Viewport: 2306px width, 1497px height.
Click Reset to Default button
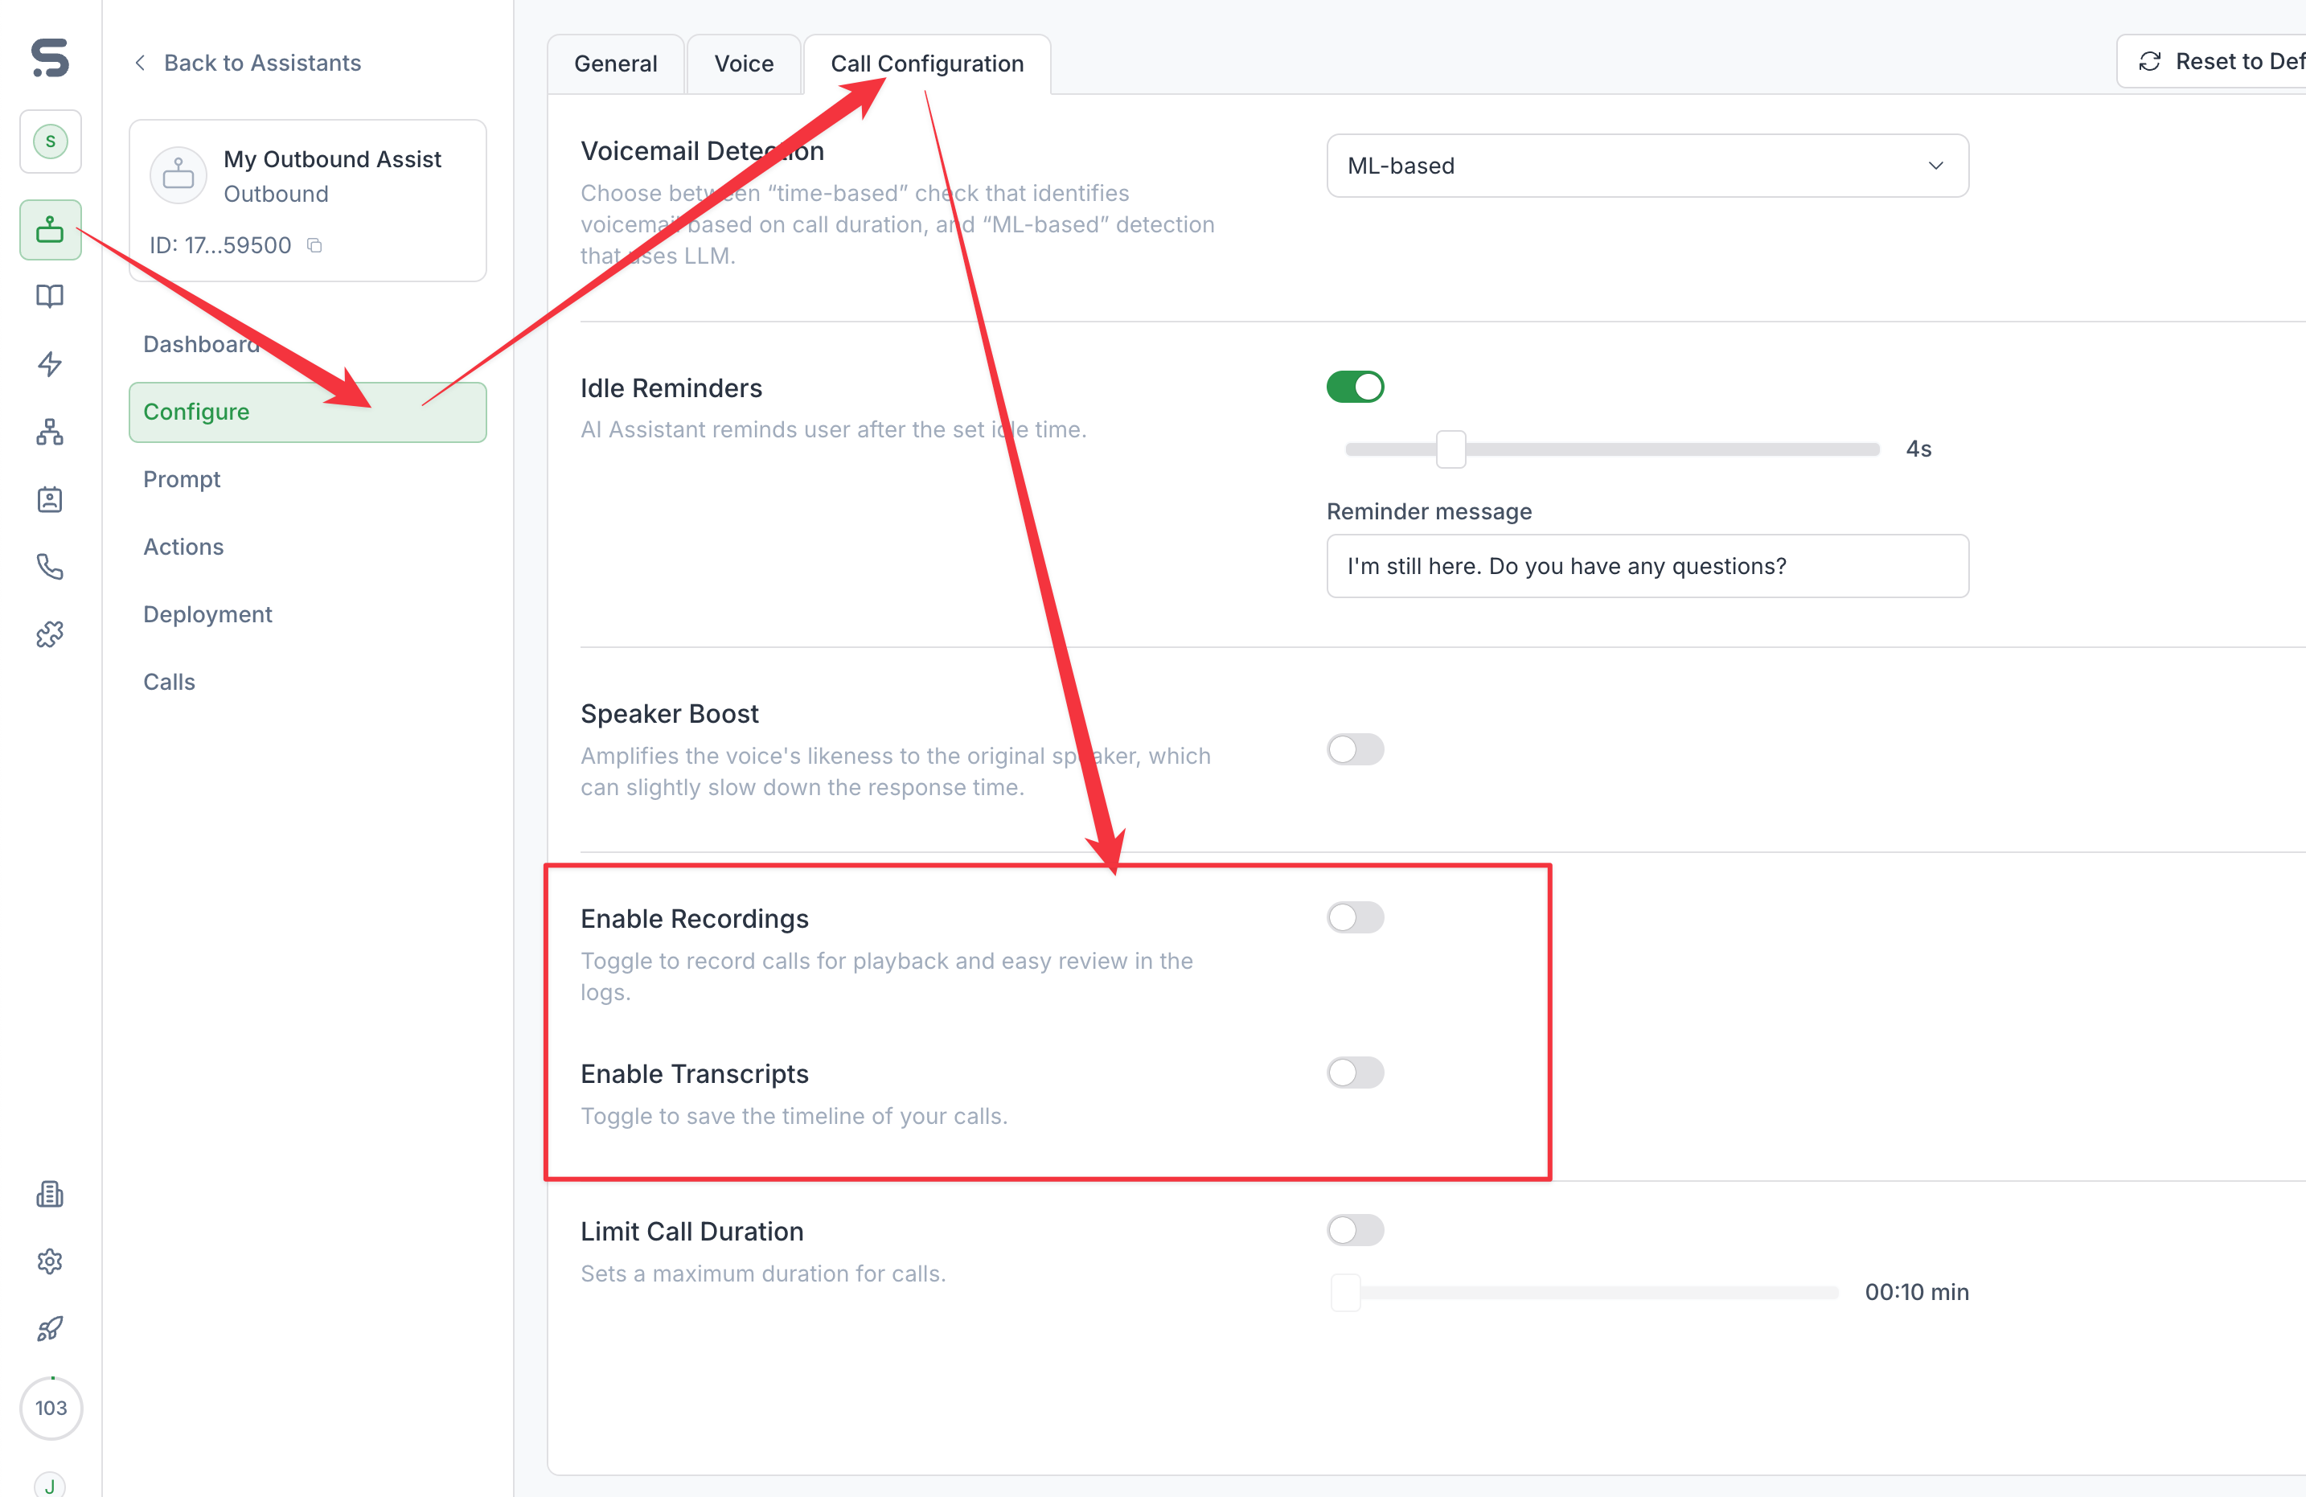pyautogui.click(x=2219, y=62)
